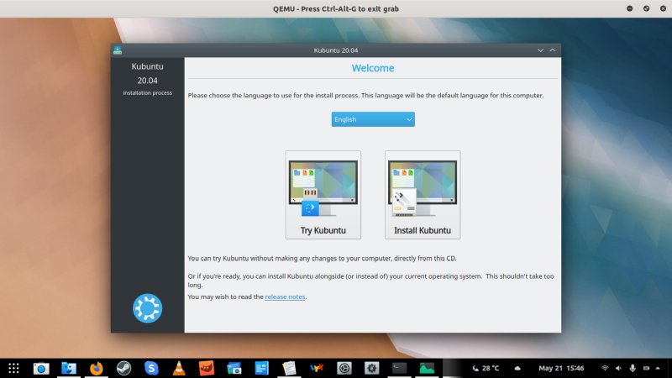Launch VLC media player from taskbar

(179, 368)
